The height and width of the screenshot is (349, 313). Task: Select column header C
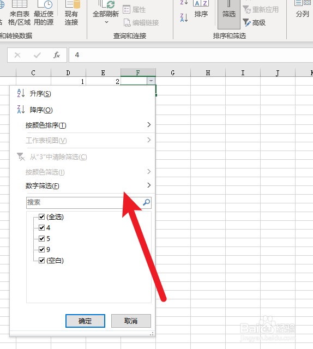pos(33,73)
